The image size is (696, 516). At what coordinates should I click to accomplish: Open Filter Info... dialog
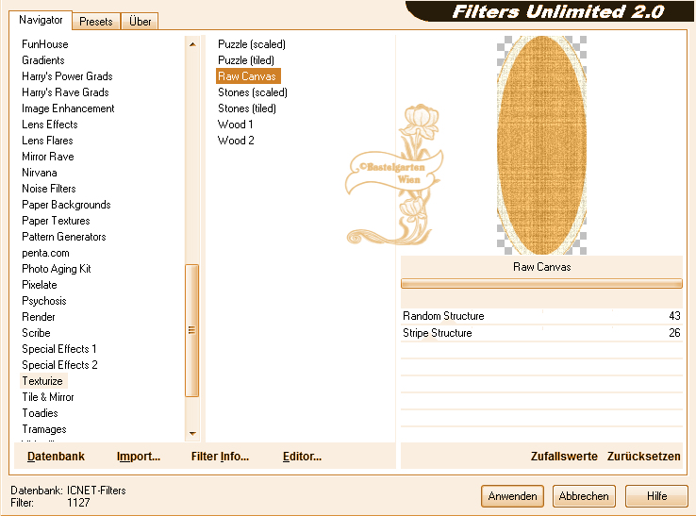(x=220, y=457)
